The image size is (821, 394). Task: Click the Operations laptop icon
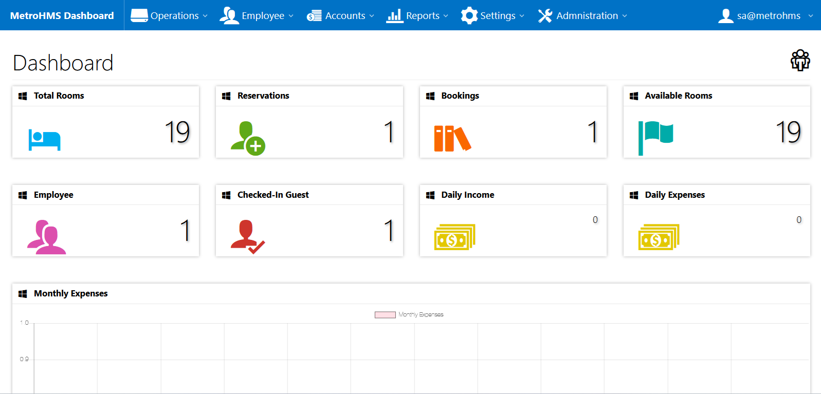click(x=139, y=15)
